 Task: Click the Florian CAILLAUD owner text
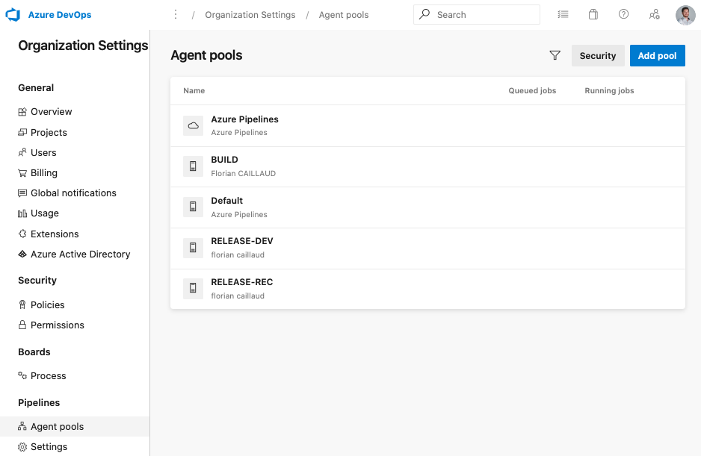[243, 174]
